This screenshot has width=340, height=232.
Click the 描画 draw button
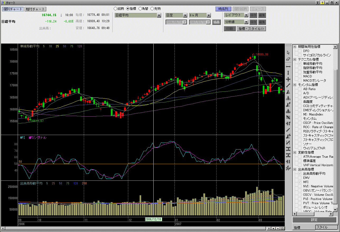216,22
